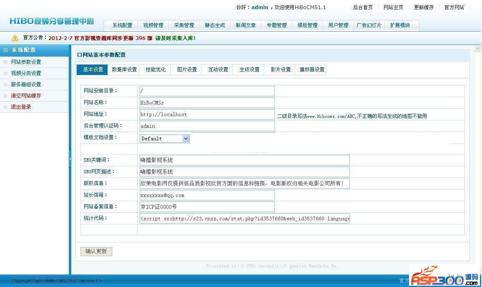Click the 更新缓存 link in header
Image resolution: width=482 pixels, height=287 pixels.
[x=424, y=7]
